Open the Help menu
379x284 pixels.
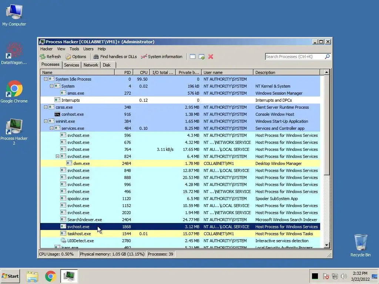tap(101, 49)
